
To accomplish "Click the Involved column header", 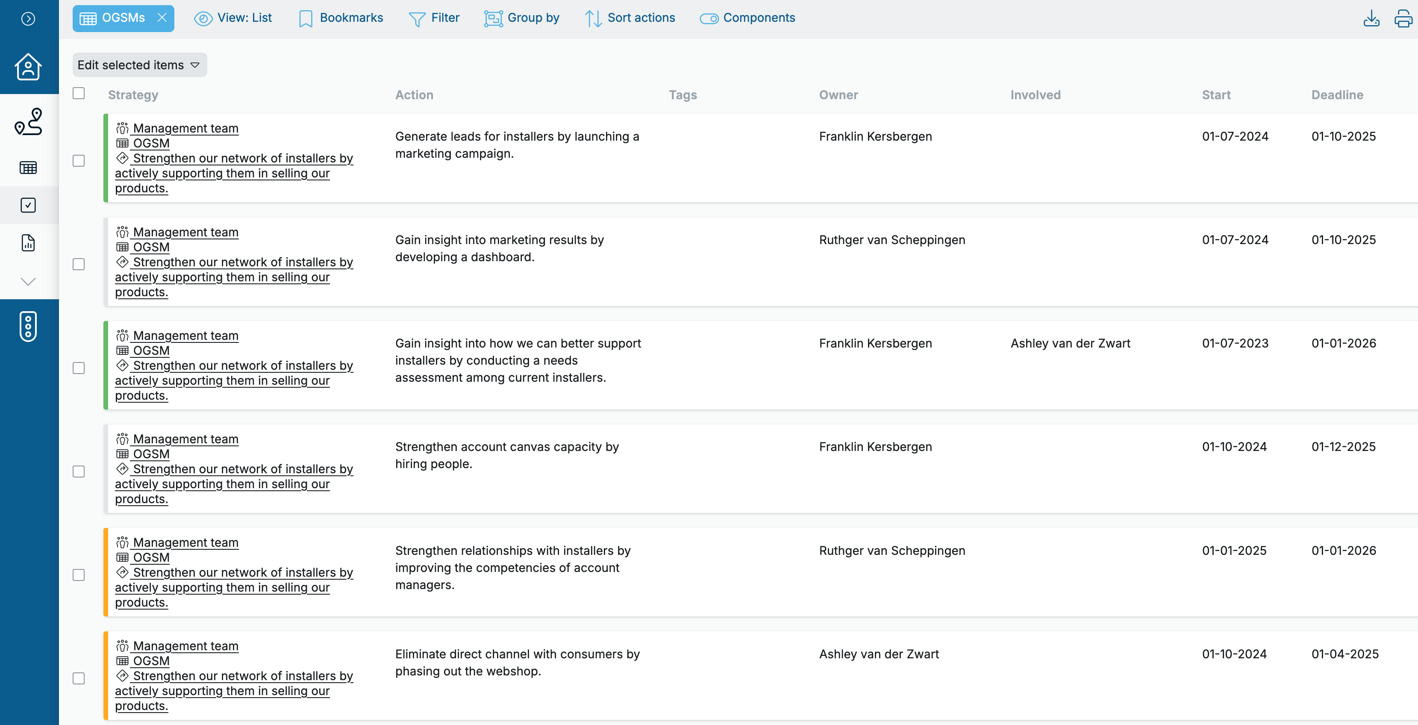I will 1035,94.
